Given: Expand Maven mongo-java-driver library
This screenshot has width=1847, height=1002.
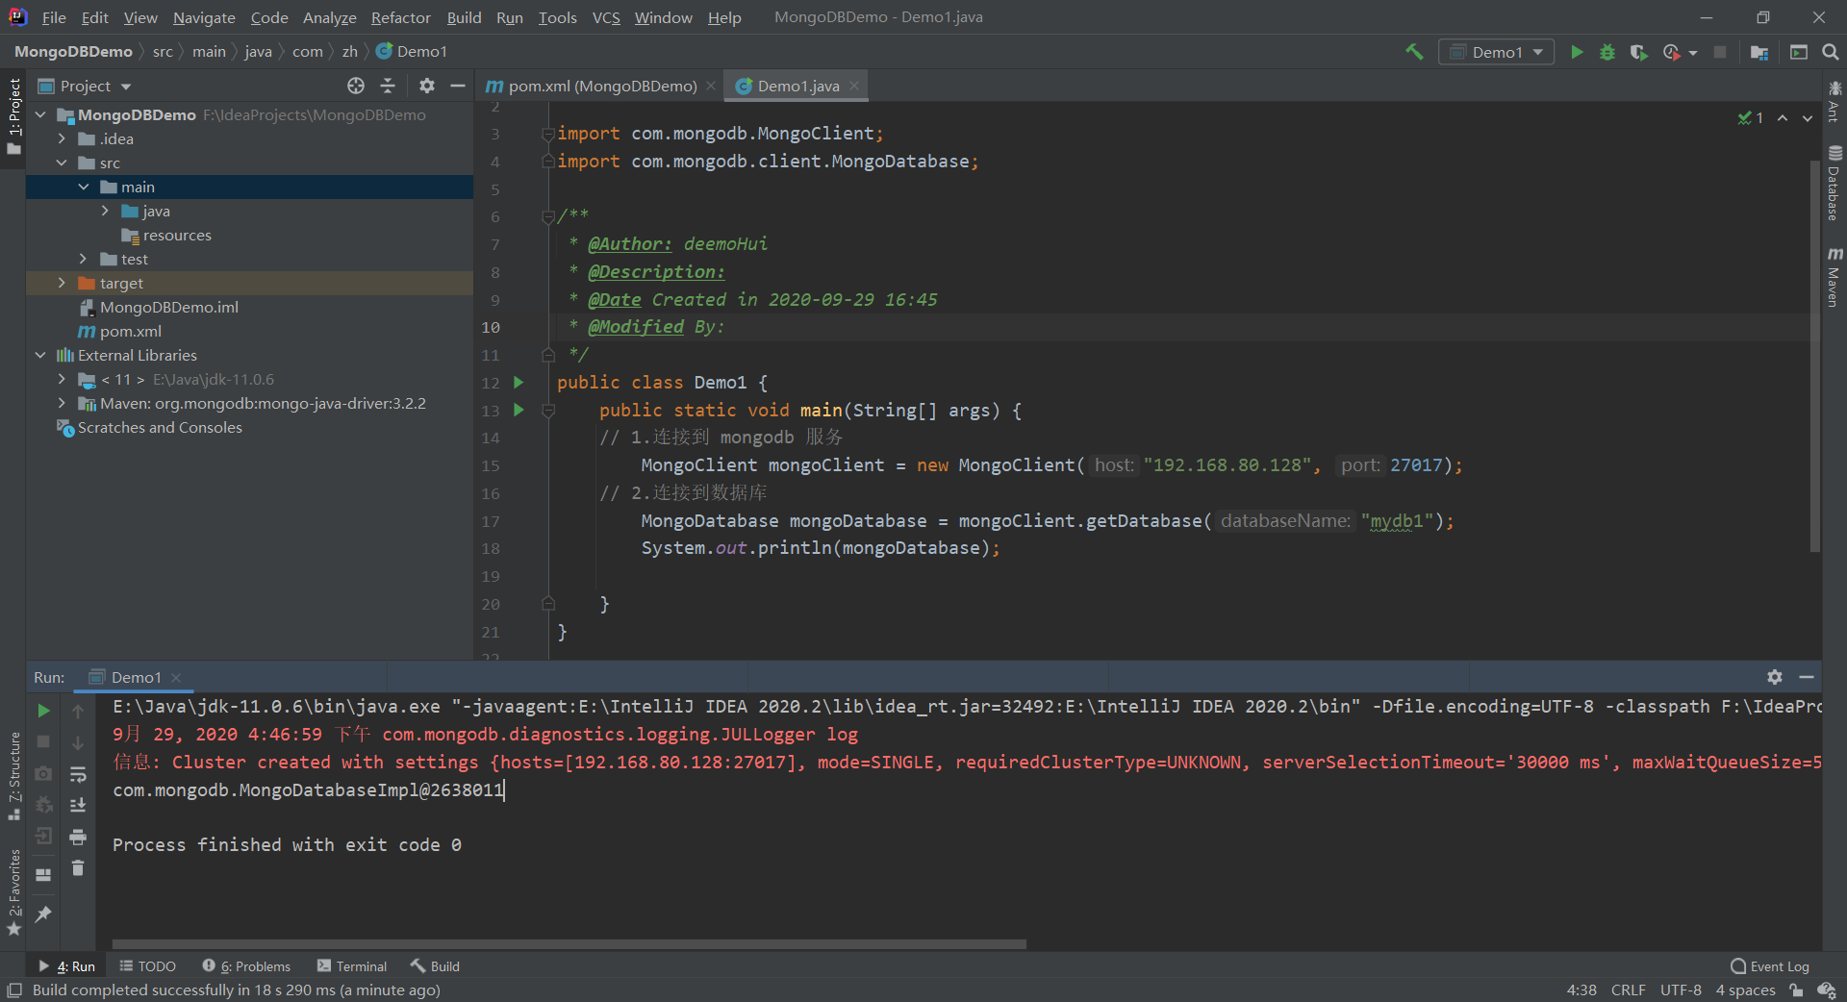Looking at the screenshot, I should [62, 403].
